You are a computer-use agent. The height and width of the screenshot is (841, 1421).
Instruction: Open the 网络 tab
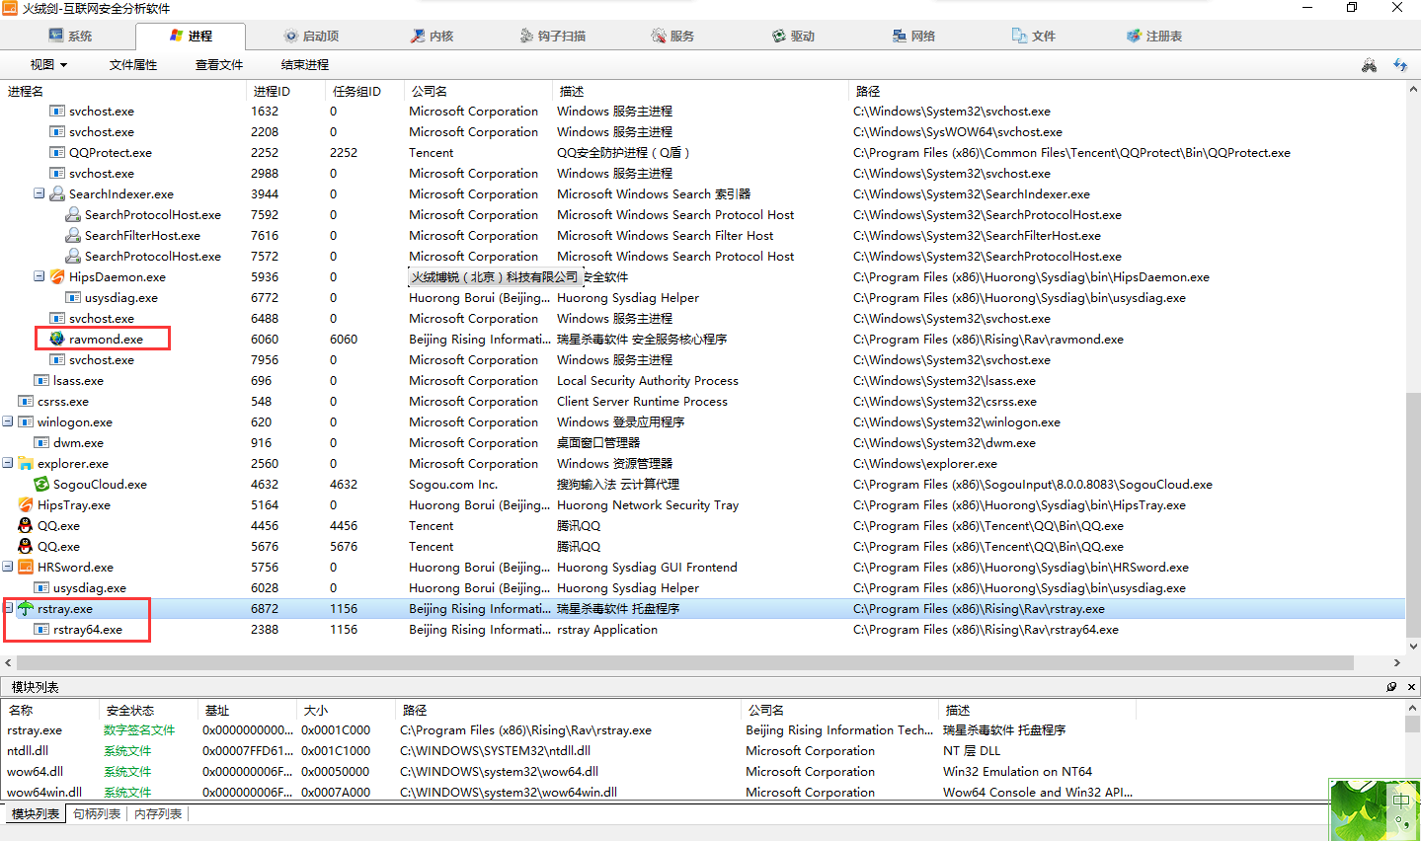click(x=913, y=37)
